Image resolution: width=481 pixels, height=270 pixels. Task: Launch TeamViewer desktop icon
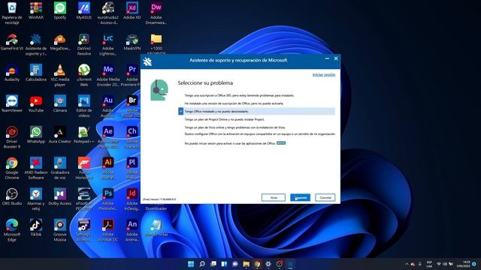[12, 103]
